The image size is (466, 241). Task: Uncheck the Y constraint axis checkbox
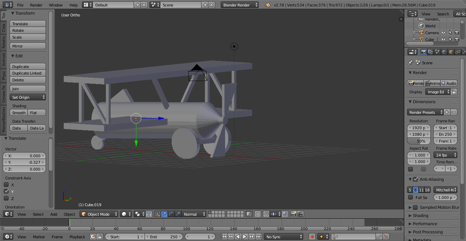(6, 191)
